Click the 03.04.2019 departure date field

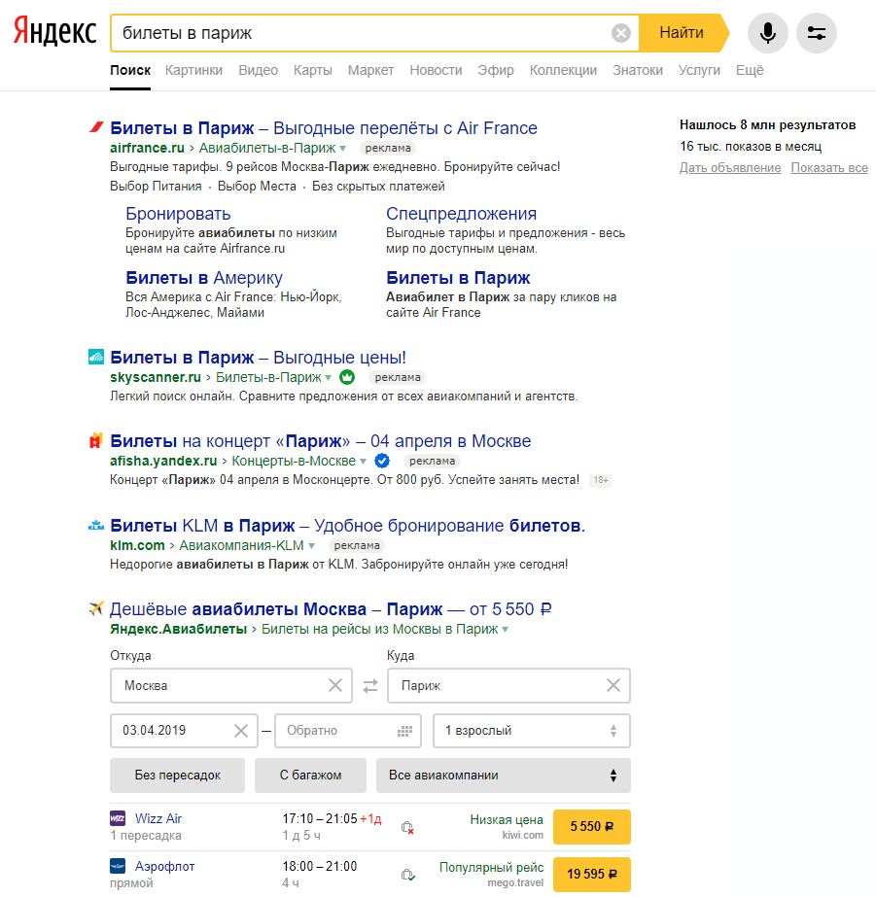184,731
